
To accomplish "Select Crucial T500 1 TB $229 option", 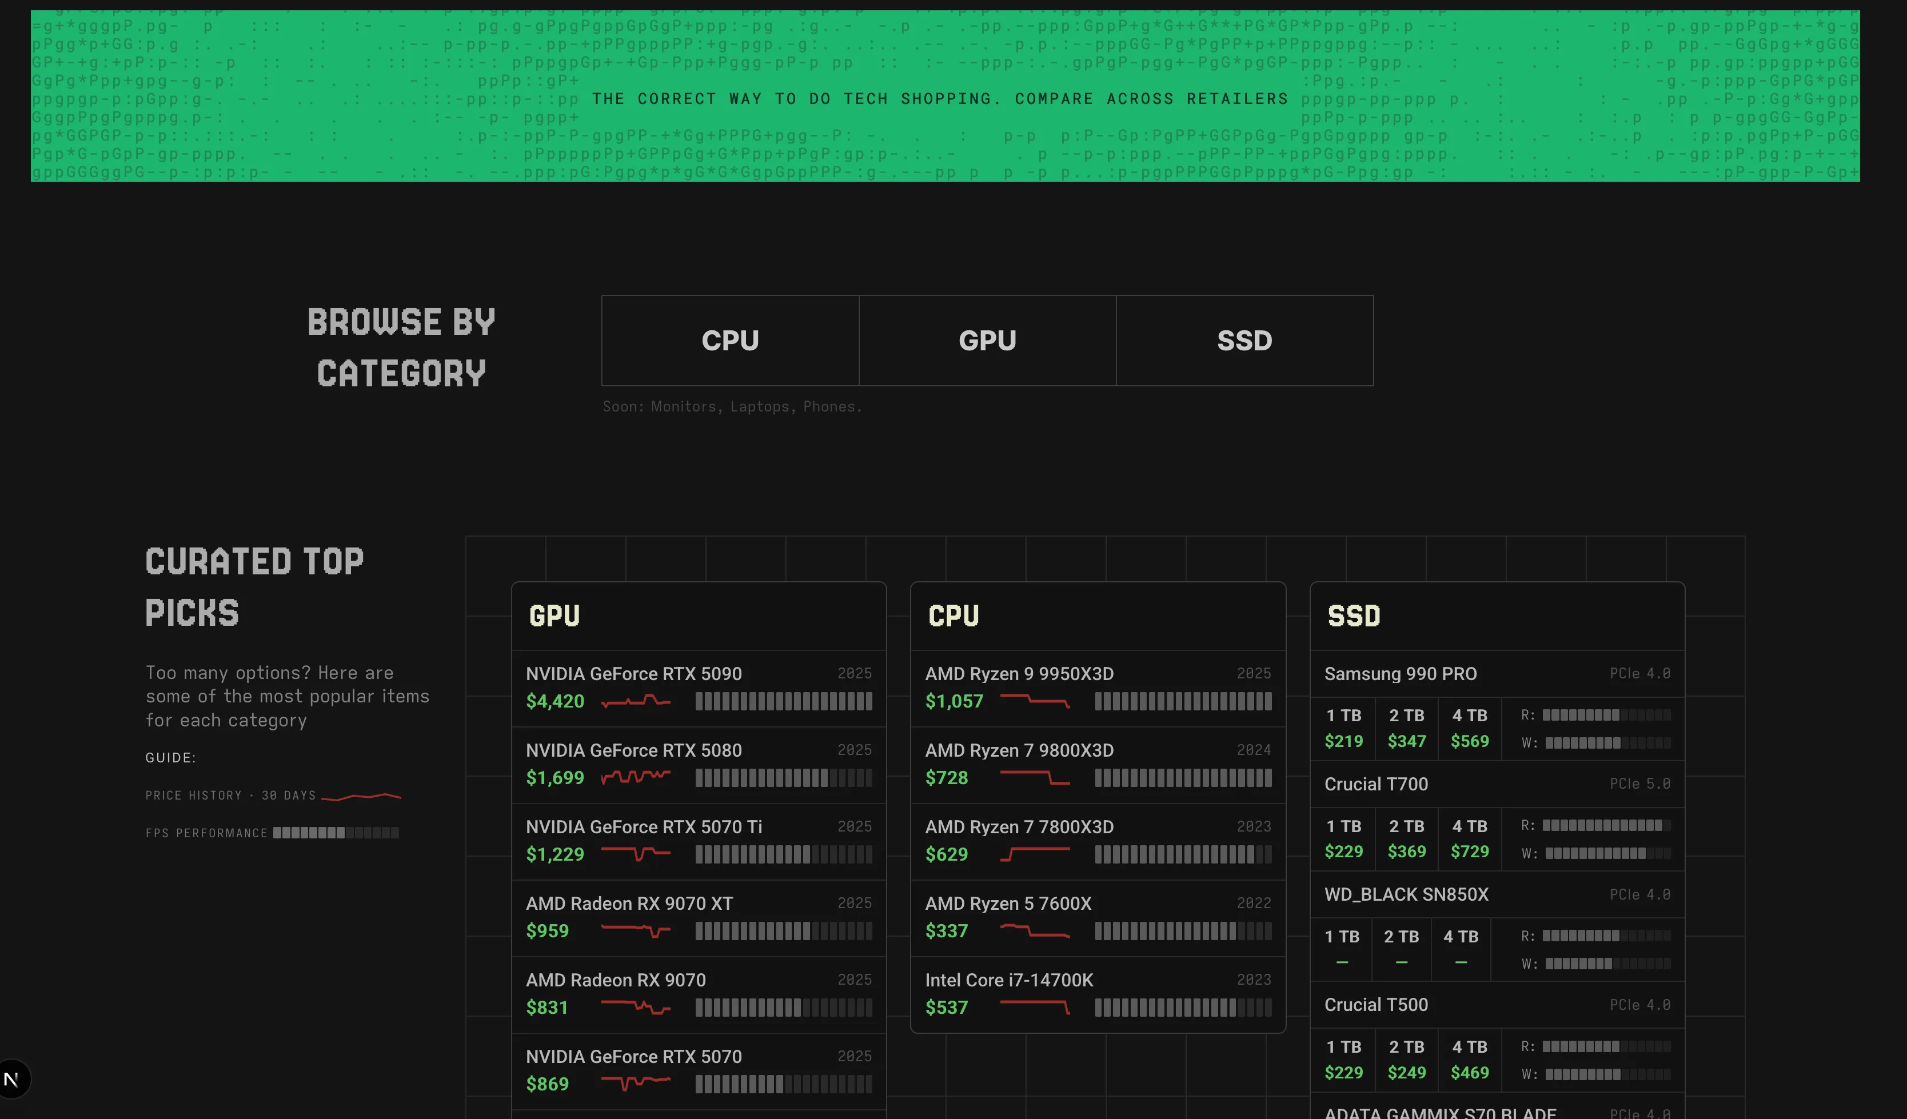I will click(1343, 1059).
